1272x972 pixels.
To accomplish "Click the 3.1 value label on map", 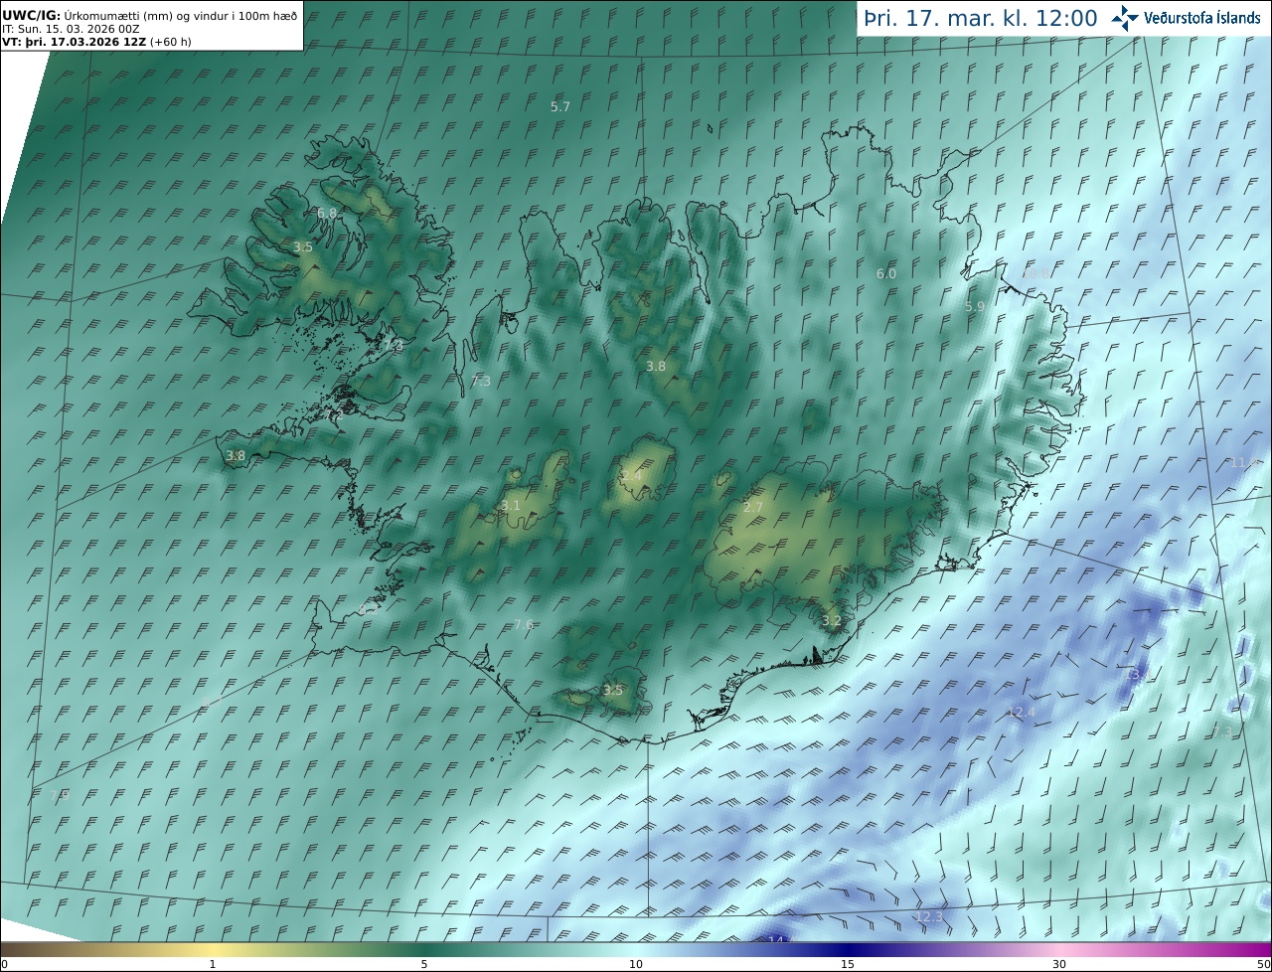I will click(x=511, y=506).
